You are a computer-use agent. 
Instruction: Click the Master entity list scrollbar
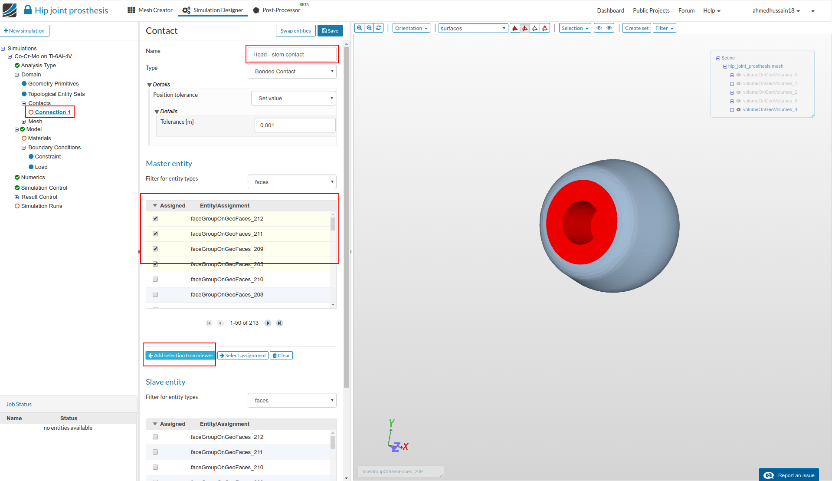[333, 224]
